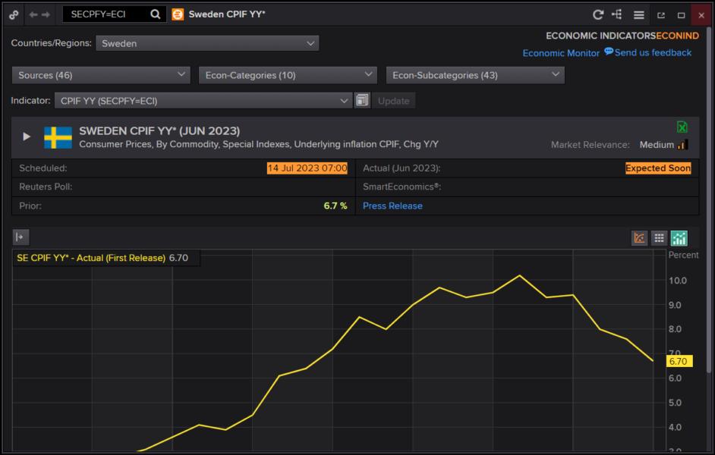715x455 pixels.
Task: Click the Market Relevance bars icon
Action: pyautogui.click(x=682, y=145)
